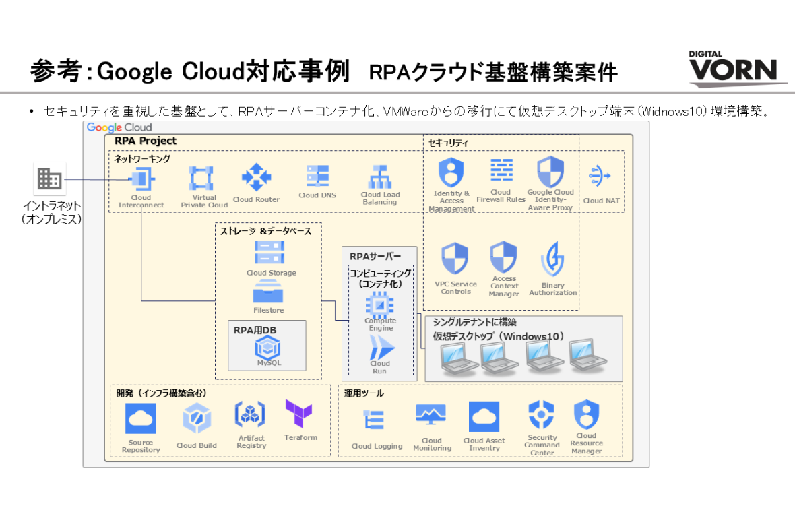795x512 pixels.
Task: Select the Virtual Private Cloud icon
Action: [201, 179]
